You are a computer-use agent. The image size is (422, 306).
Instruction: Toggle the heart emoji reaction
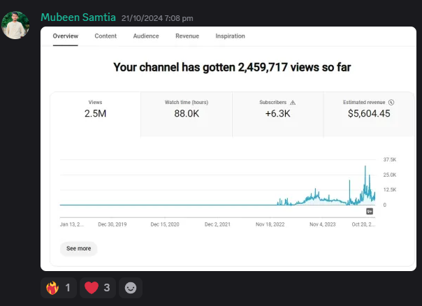point(98,288)
